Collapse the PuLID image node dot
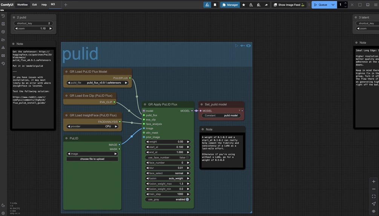 point(66,138)
